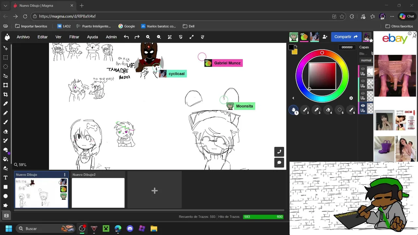Open the chat bubble panel
418x235 pixels.
point(279,163)
